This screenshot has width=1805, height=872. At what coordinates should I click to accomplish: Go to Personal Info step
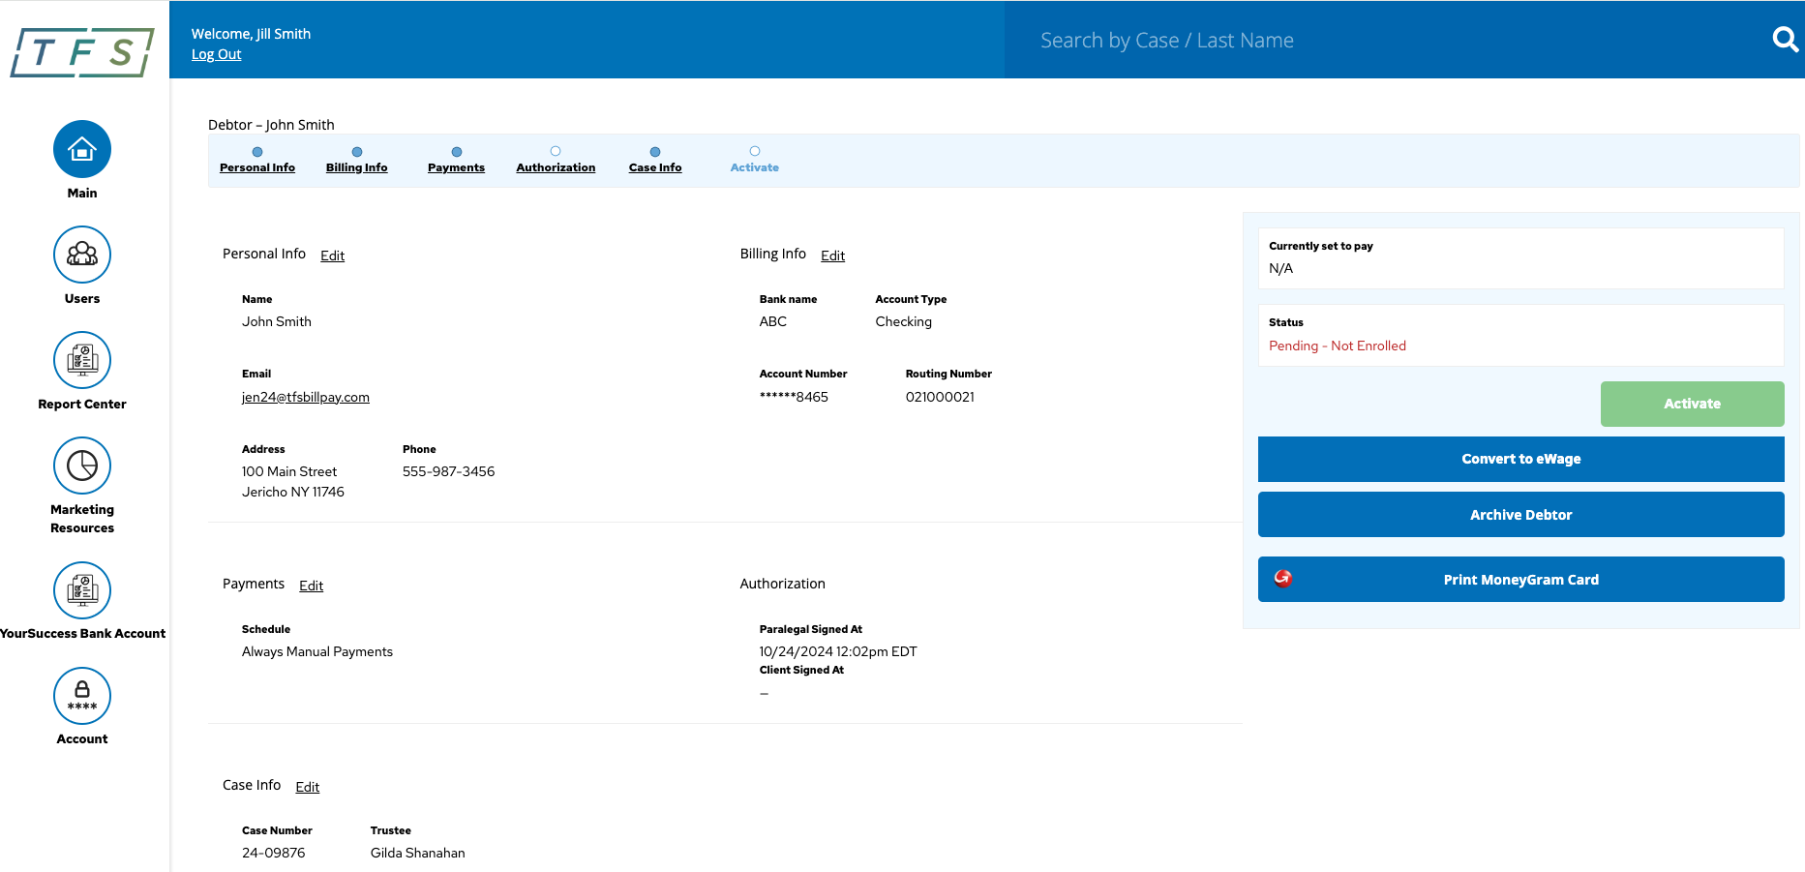coord(257,167)
